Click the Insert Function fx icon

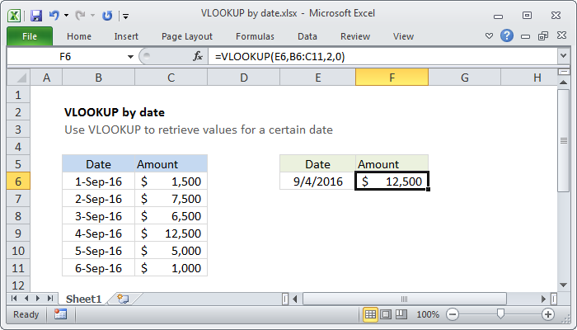[198, 56]
